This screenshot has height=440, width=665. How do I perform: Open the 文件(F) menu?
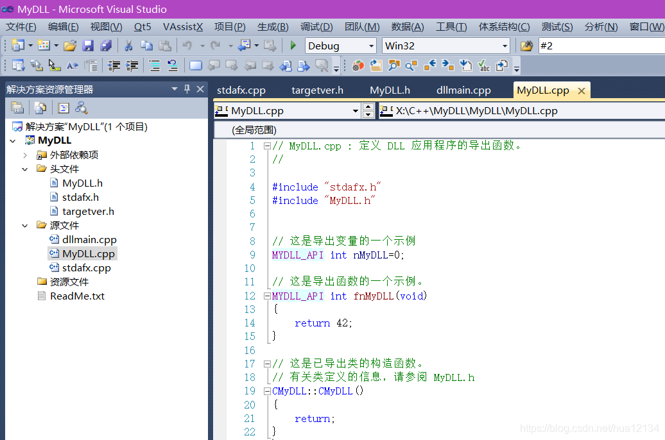click(x=21, y=27)
